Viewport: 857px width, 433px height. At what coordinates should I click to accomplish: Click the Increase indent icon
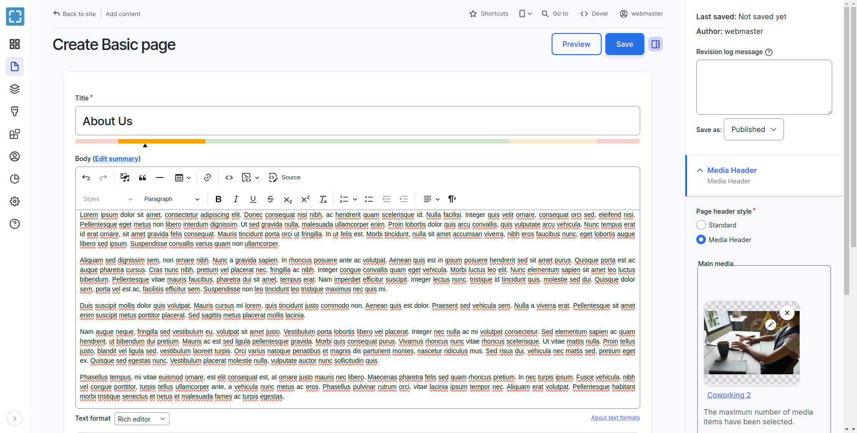click(x=404, y=199)
